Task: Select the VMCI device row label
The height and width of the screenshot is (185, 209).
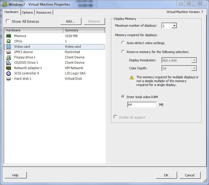Action: (23, 52)
